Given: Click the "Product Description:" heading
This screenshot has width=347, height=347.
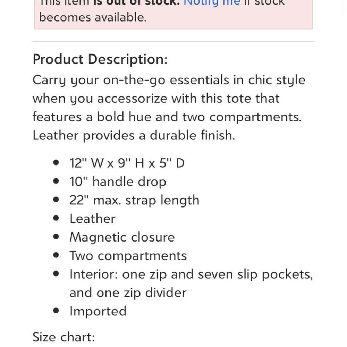Looking at the screenshot, I should pos(100,59).
